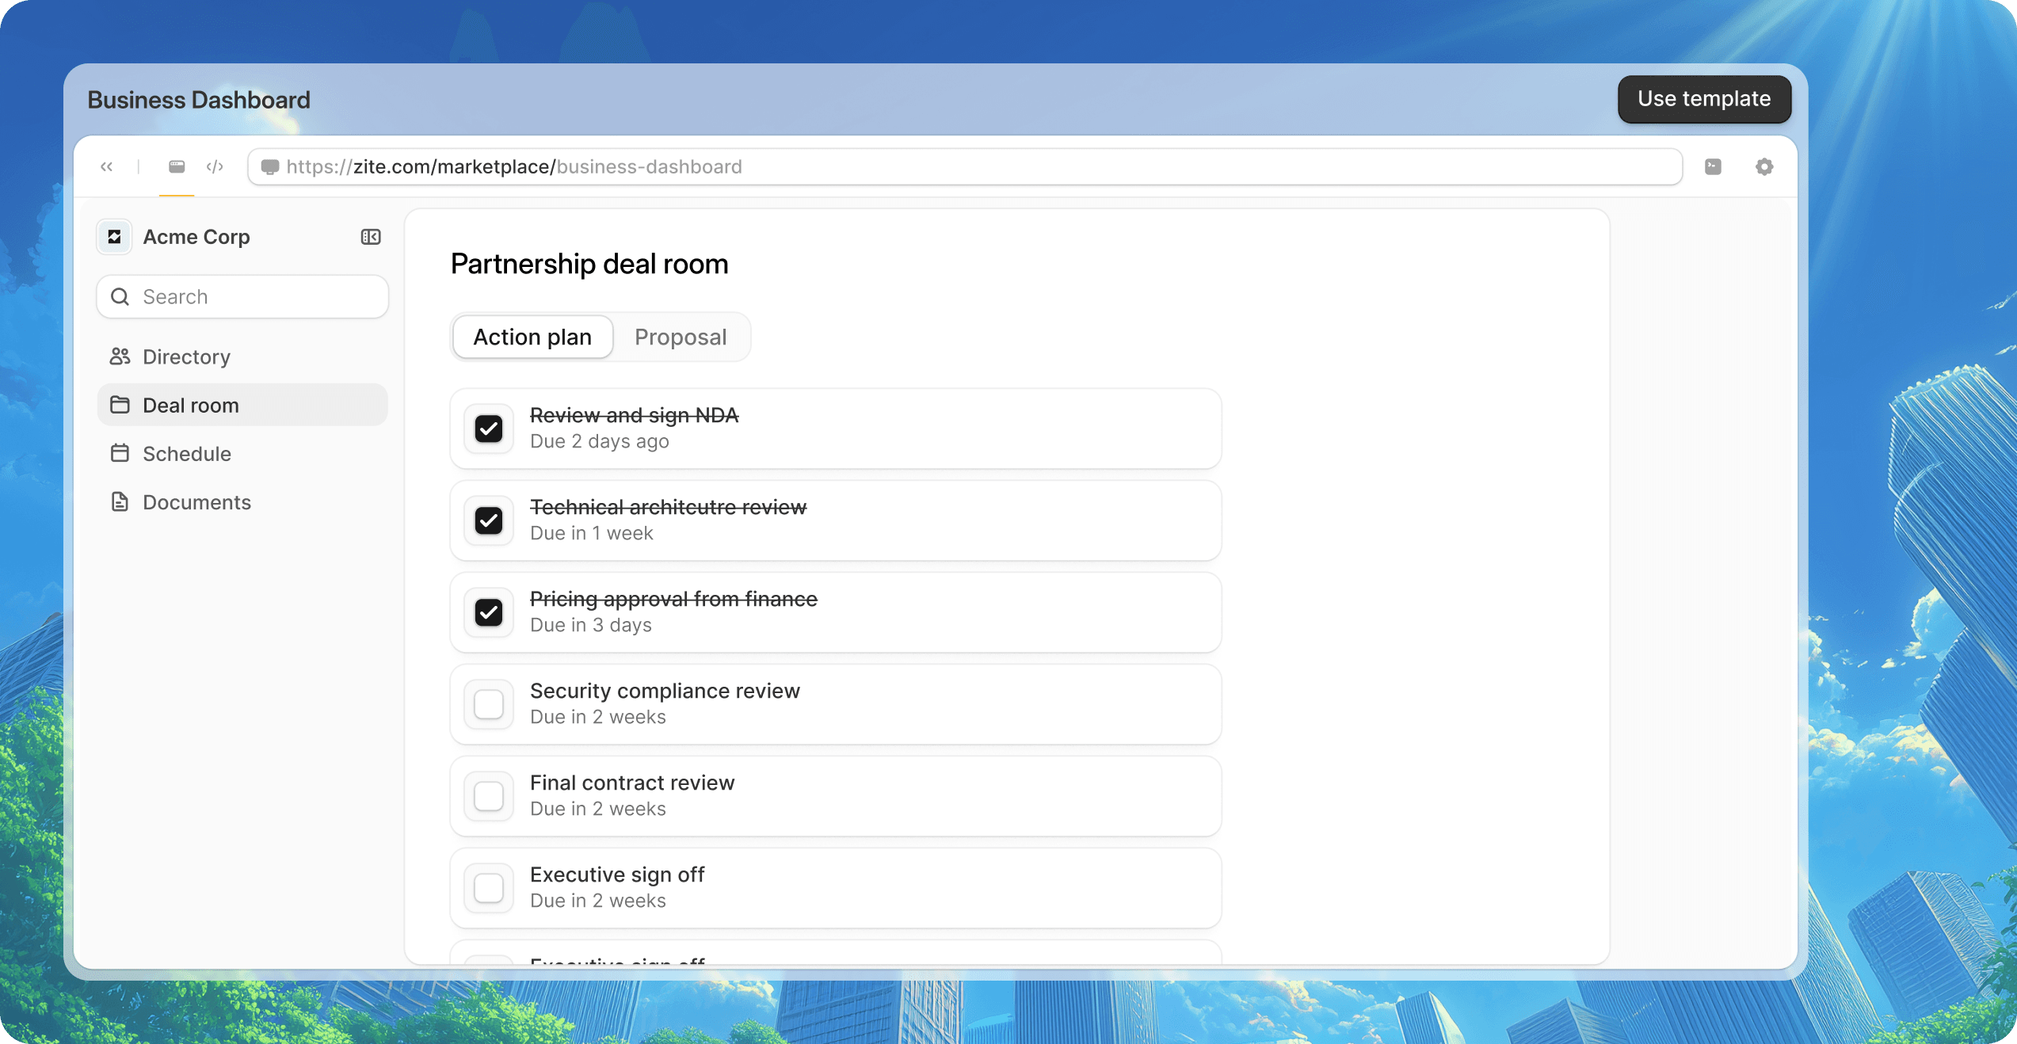Open settings gear icon
The width and height of the screenshot is (2017, 1044).
[1764, 166]
